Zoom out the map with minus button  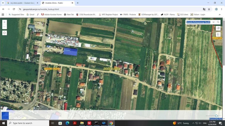click(x=4, y=27)
